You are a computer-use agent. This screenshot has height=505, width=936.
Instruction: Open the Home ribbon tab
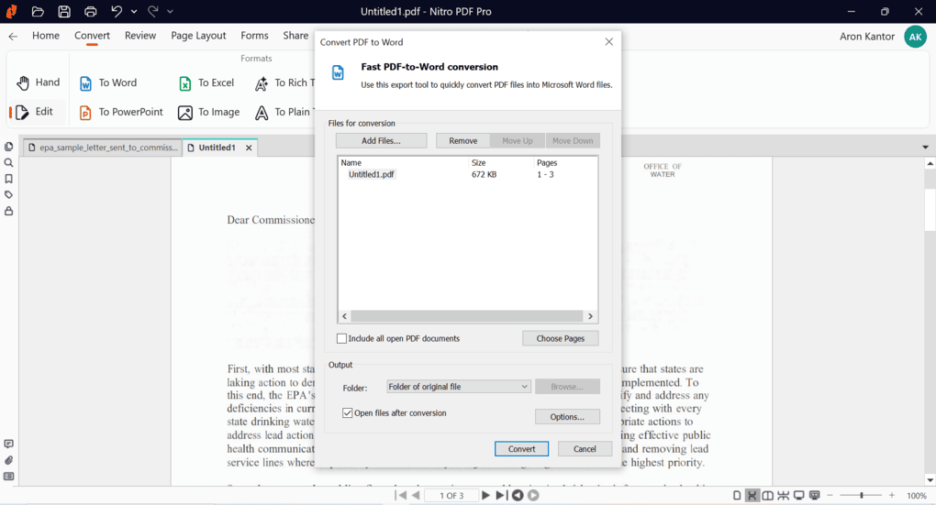click(x=46, y=36)
